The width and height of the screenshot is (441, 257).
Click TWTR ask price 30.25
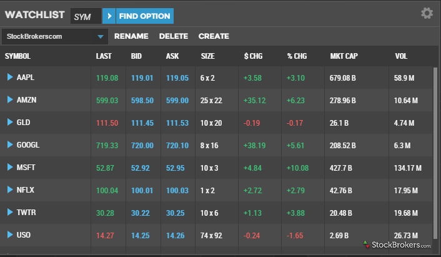point(176,213)
